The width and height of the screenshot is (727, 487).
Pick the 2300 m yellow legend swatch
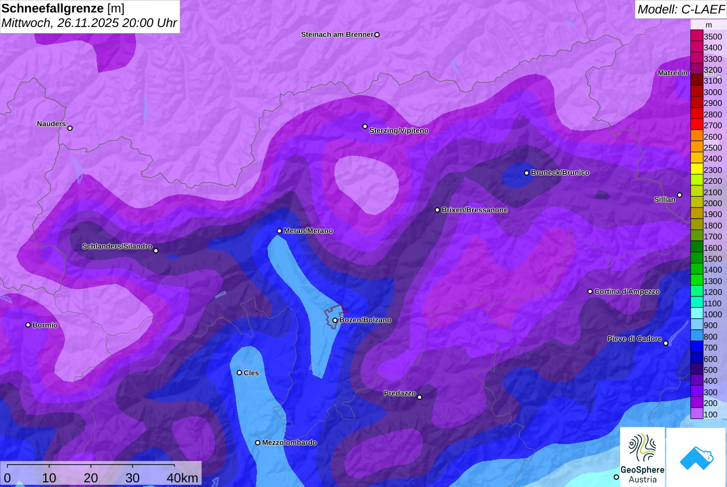[696, 169]
